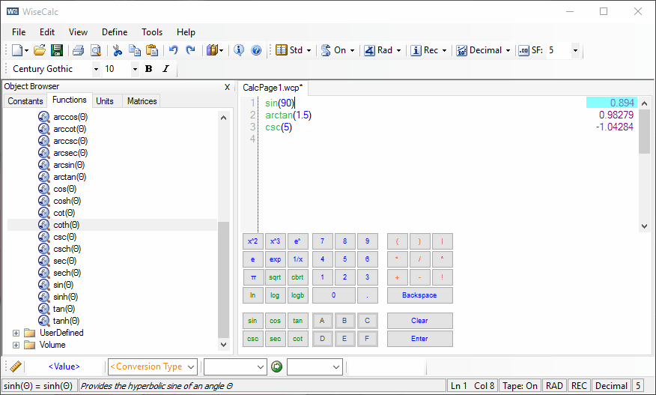656x395 pixels.
Task: Switch to the Units tab
Action: [x=105, y=101]
